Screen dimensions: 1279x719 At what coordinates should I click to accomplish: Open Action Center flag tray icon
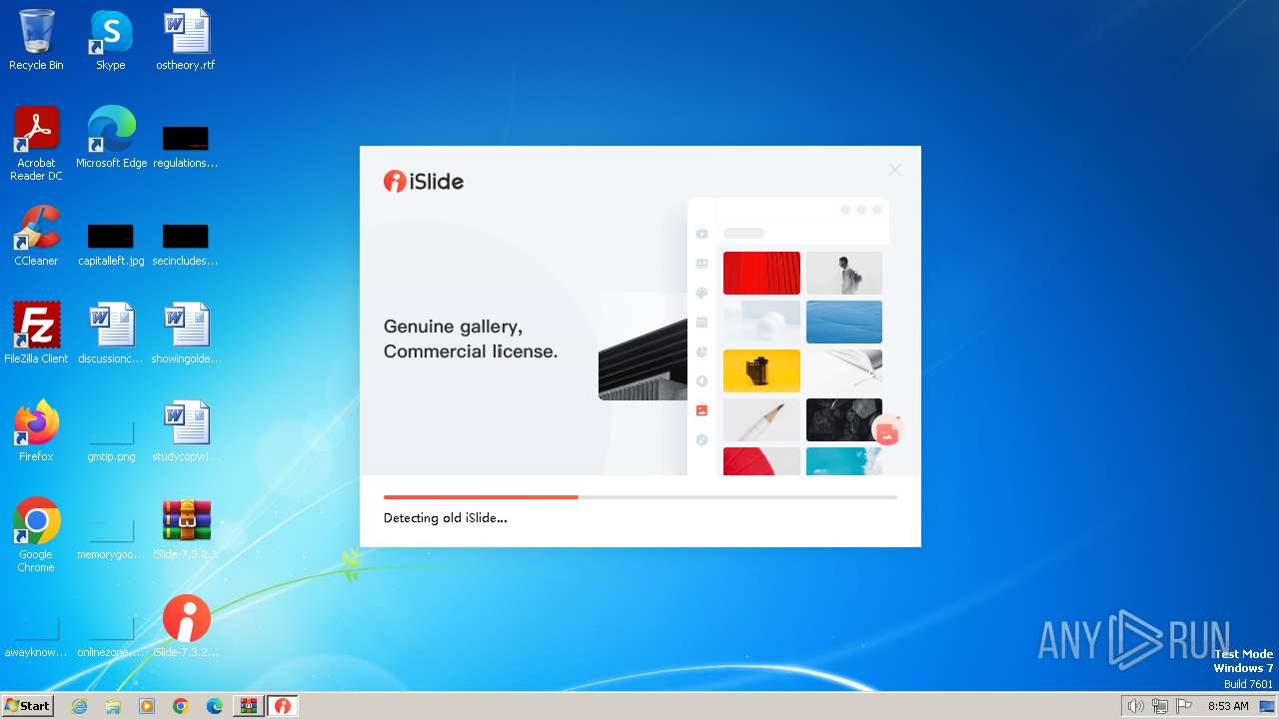click(x=1184, y=706)
